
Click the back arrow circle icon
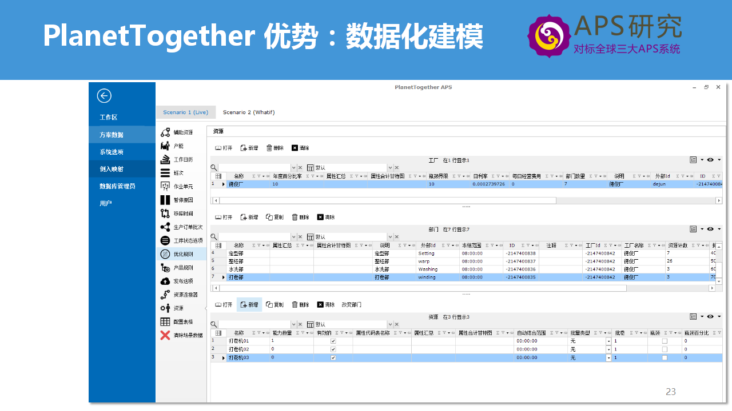coord(104,96)
